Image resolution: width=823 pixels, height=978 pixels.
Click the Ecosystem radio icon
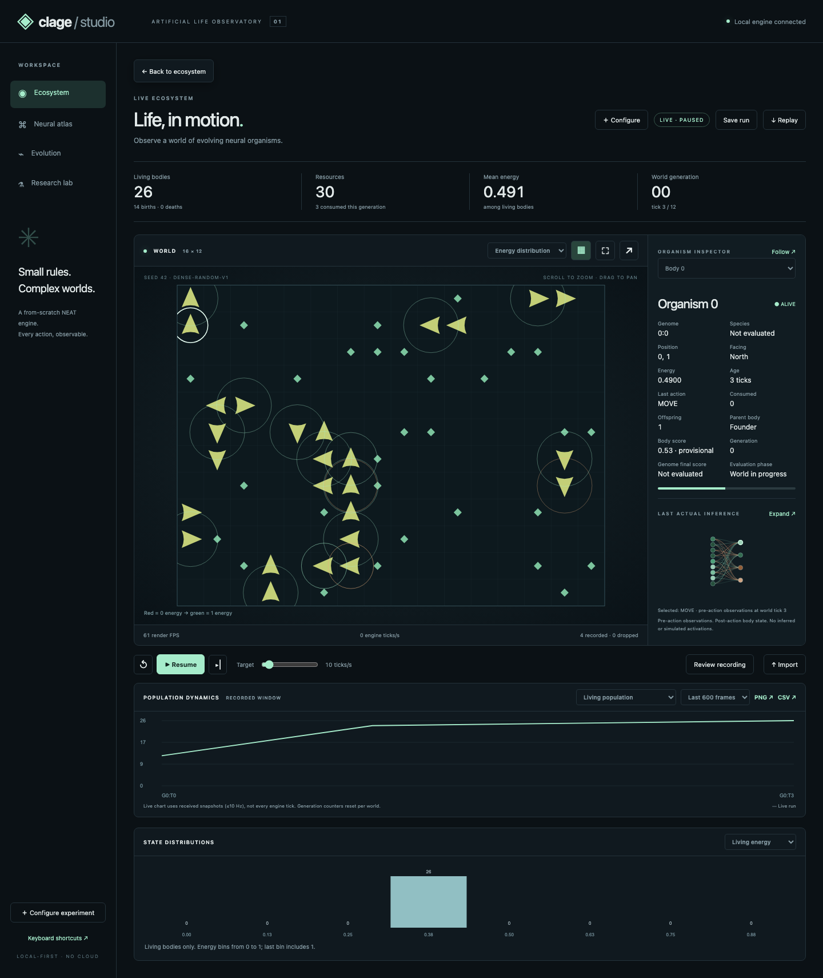point(22,94)
